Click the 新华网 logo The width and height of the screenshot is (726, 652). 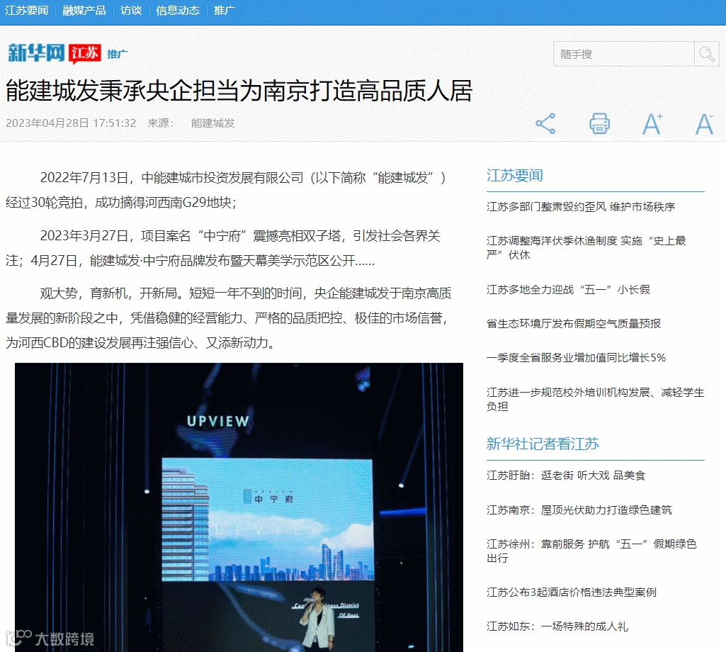tap(35, 53)
